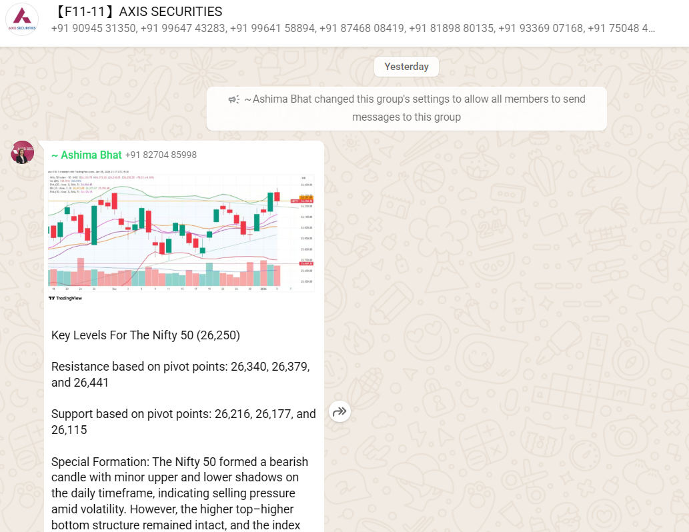This screenshot has height=532, width=689.
Task: Click sender phone number +91 82704 85998
Action: (x=161, y=155)
